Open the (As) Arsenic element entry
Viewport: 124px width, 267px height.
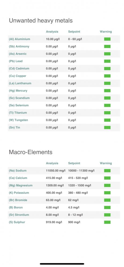[18, 54]
